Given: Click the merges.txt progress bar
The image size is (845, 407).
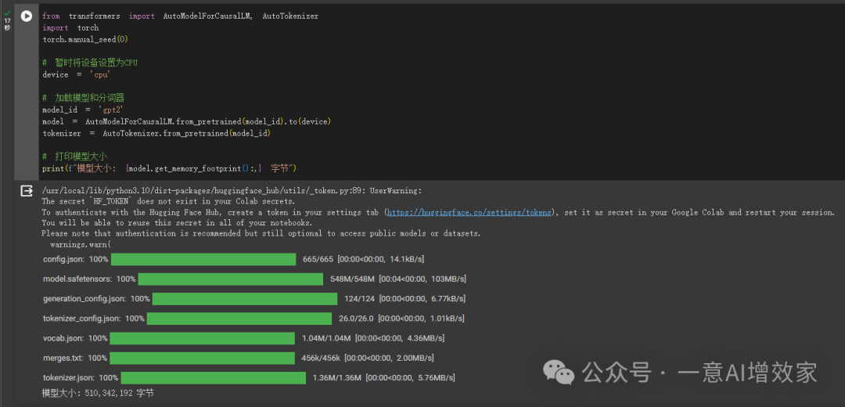Looking at the screenshot, I should (x=203, y=358).
